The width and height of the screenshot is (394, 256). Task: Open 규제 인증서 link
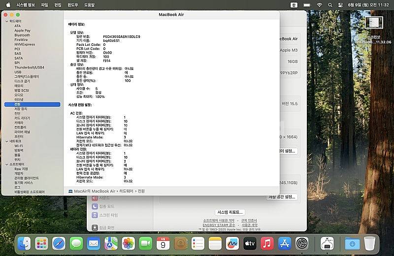[249, 221]
